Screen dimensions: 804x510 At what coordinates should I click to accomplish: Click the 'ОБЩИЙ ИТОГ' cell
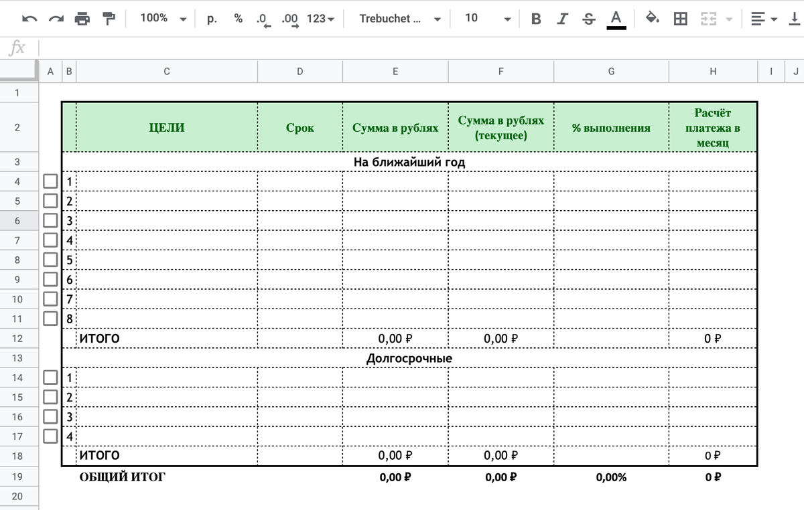(167, 477)
